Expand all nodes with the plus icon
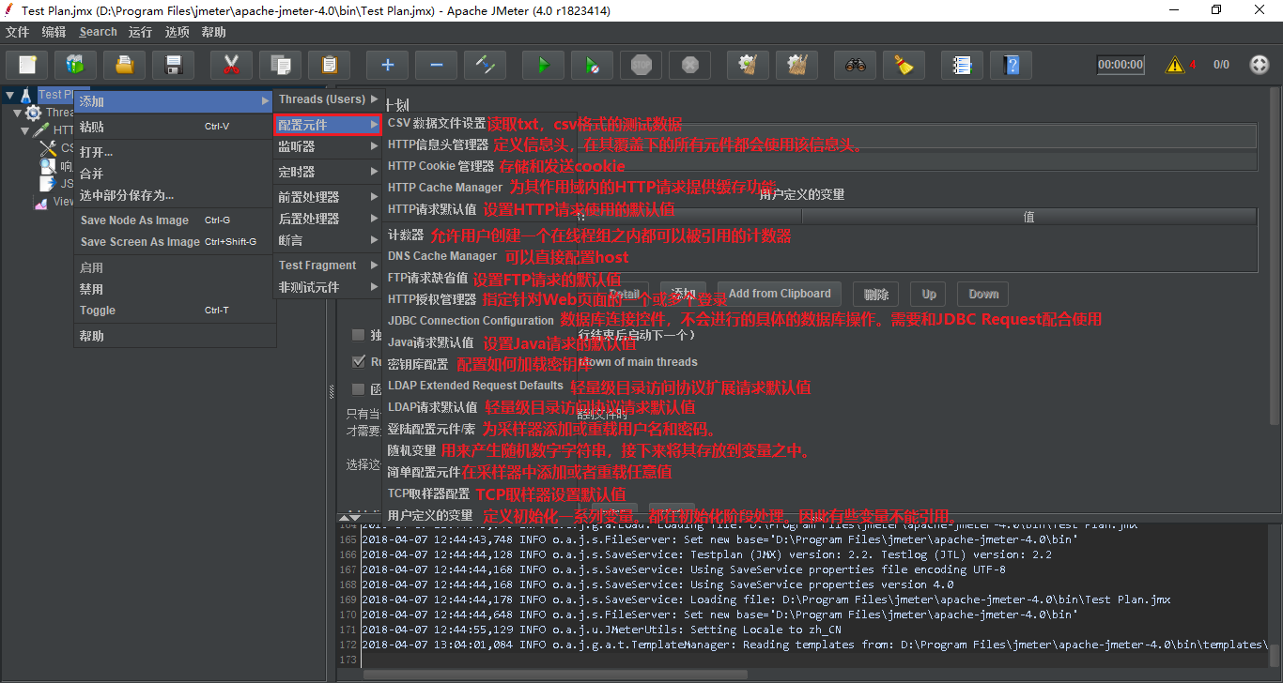 (x=387, y=65)
